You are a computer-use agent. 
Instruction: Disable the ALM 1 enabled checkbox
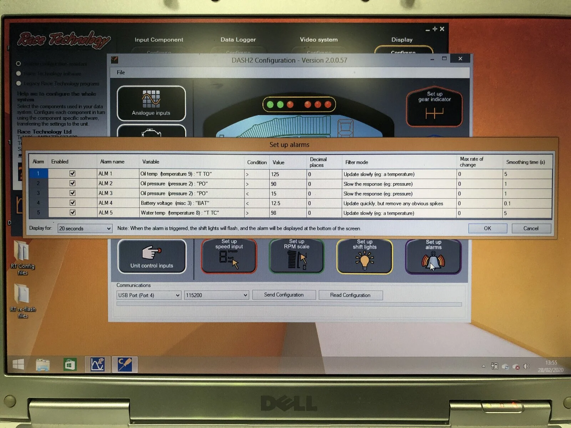point(72,173)
